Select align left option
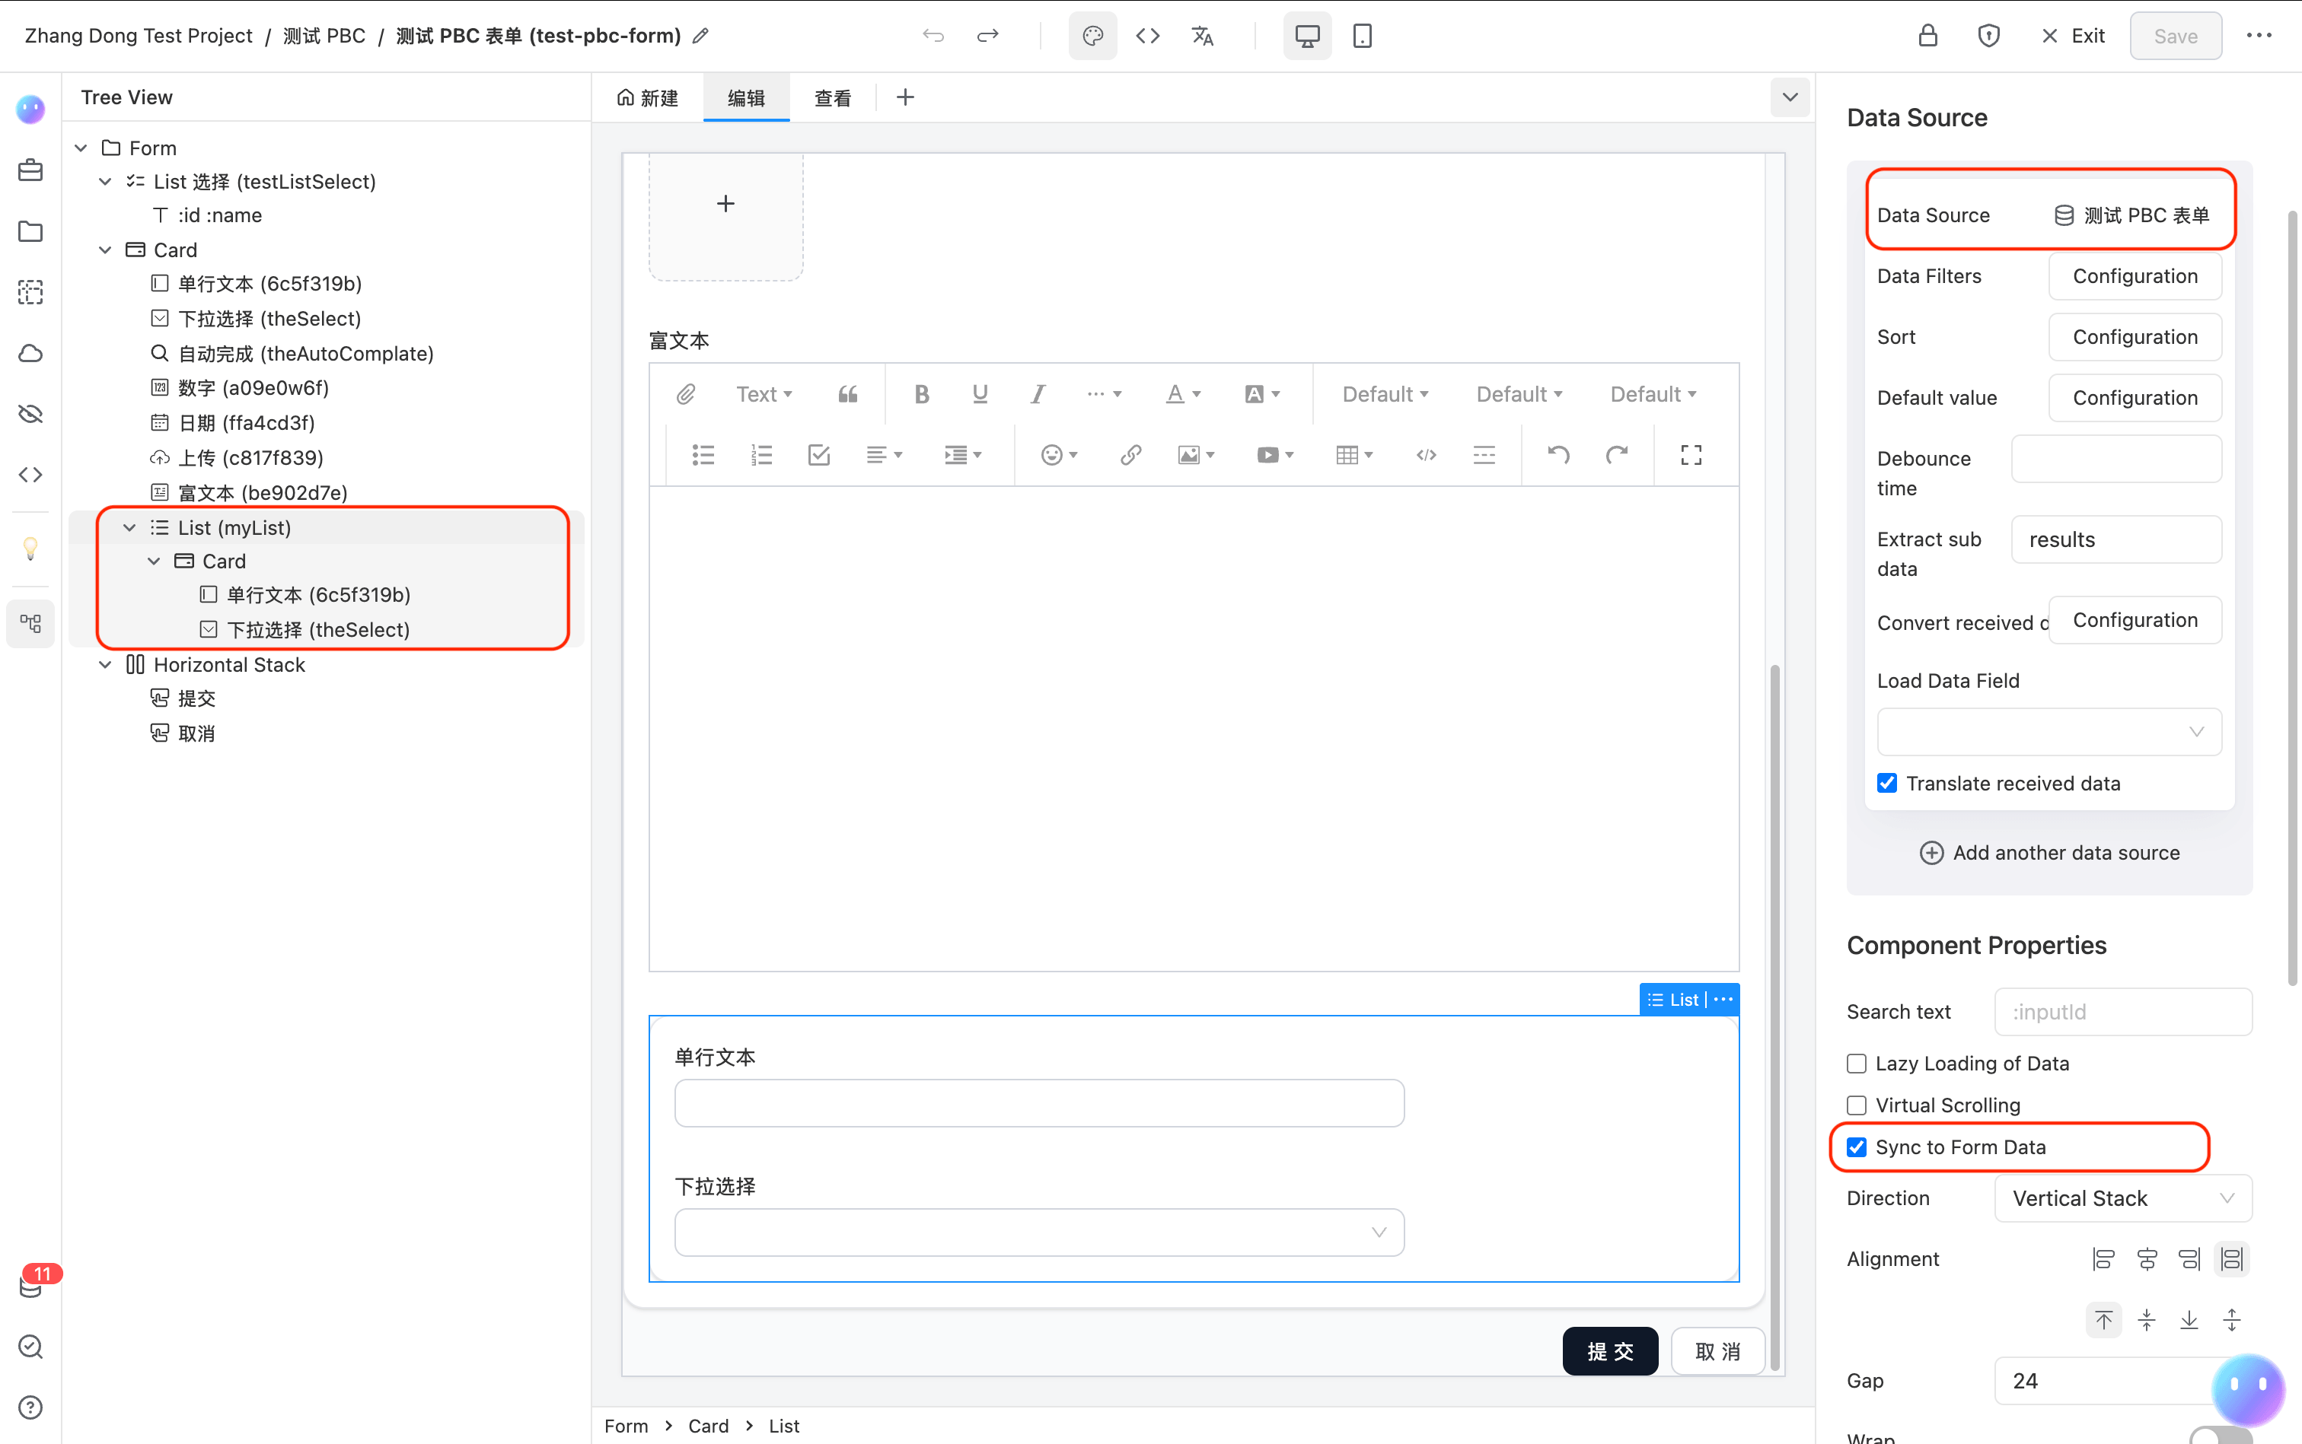2302x1444 pixels. tap(2103, 1260)
